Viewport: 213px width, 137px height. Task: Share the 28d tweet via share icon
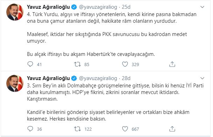(172, 129)
